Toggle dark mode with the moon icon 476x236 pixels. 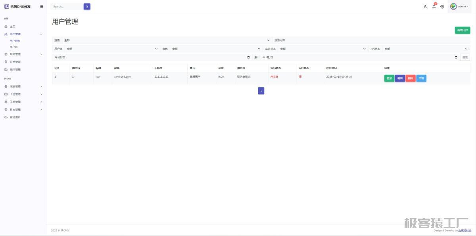pyautogui.click(x=426, y=6)
